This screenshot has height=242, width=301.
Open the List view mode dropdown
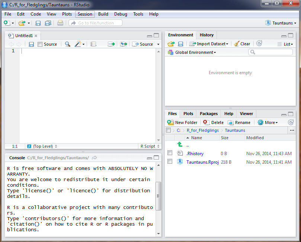[x=285, y=44]
